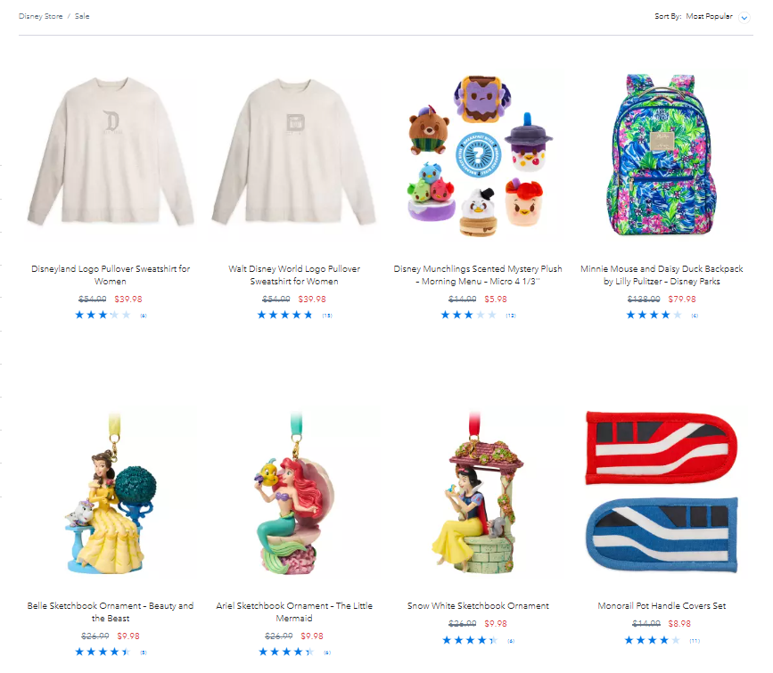Click star rating under Monorail Pot Handle Covers
The image size is (773, 673).
[x=653, y=640]
